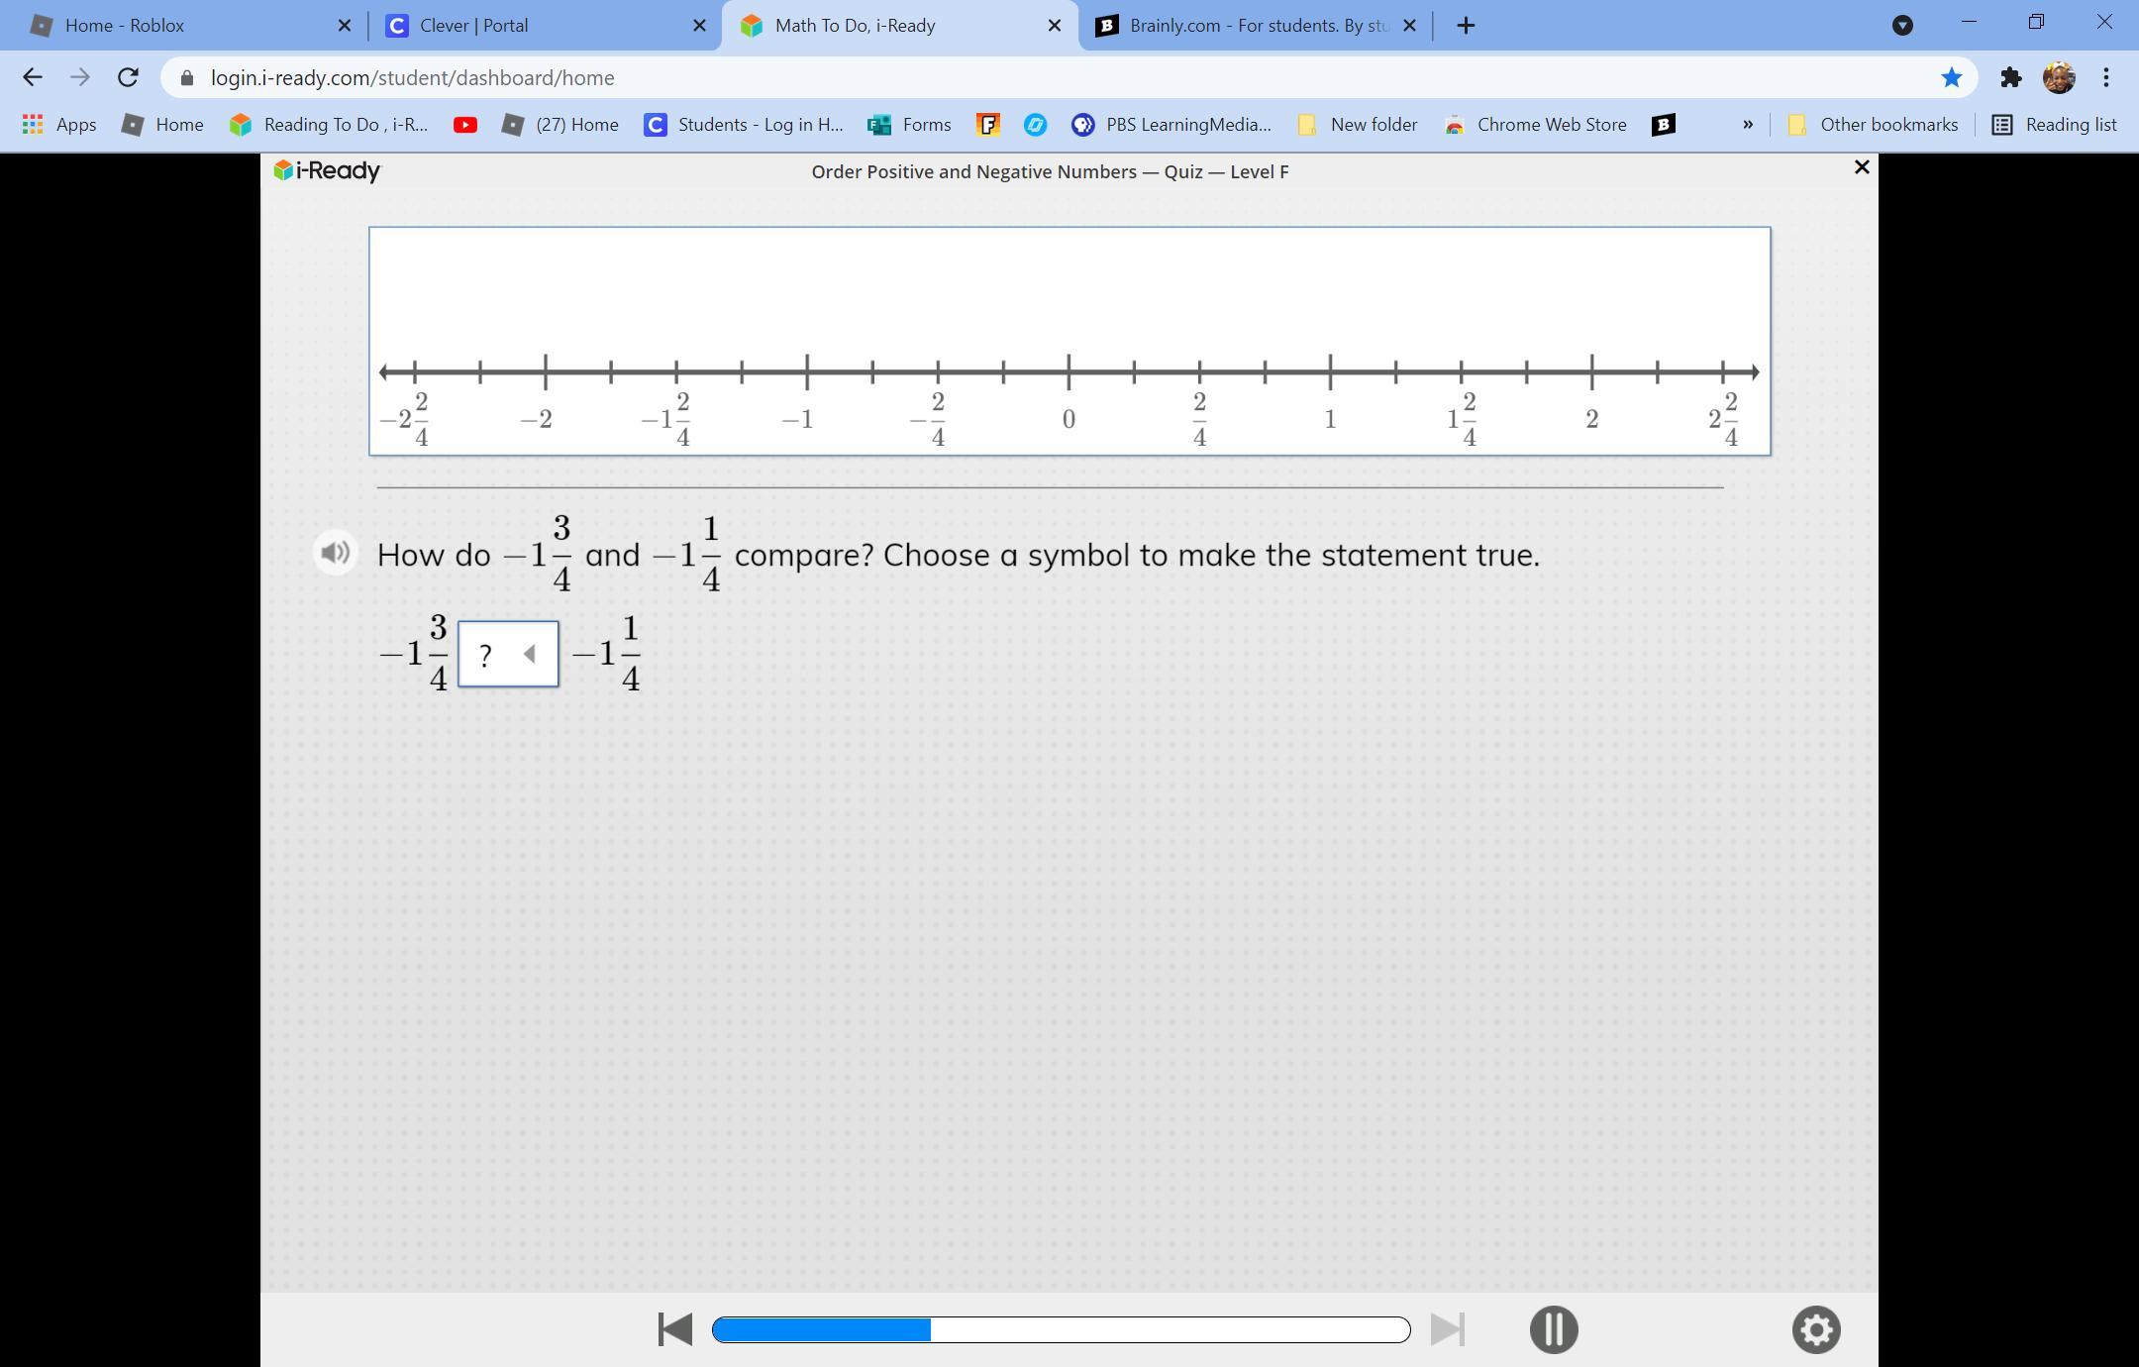This screenshot has height=1367, width=2139.
Task: Play the question audio with the speaker icon
Action: click(x=335, y=553)
